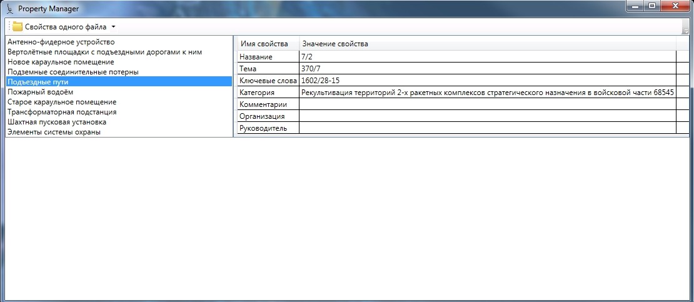
Task: Click the value cell containing '1602/28-15'
Action: (x=488, y=81)
